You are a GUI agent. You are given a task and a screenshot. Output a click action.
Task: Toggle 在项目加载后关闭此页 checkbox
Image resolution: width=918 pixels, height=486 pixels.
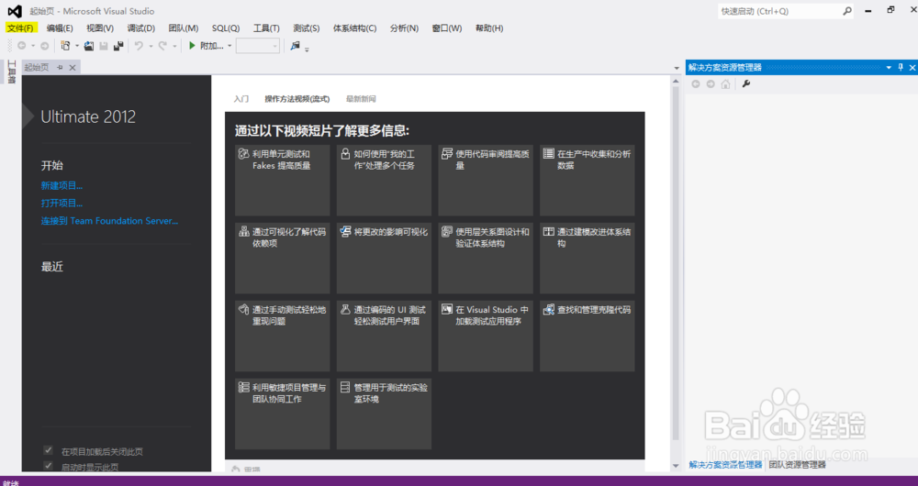pyautogui.click(x=48, y=450)
